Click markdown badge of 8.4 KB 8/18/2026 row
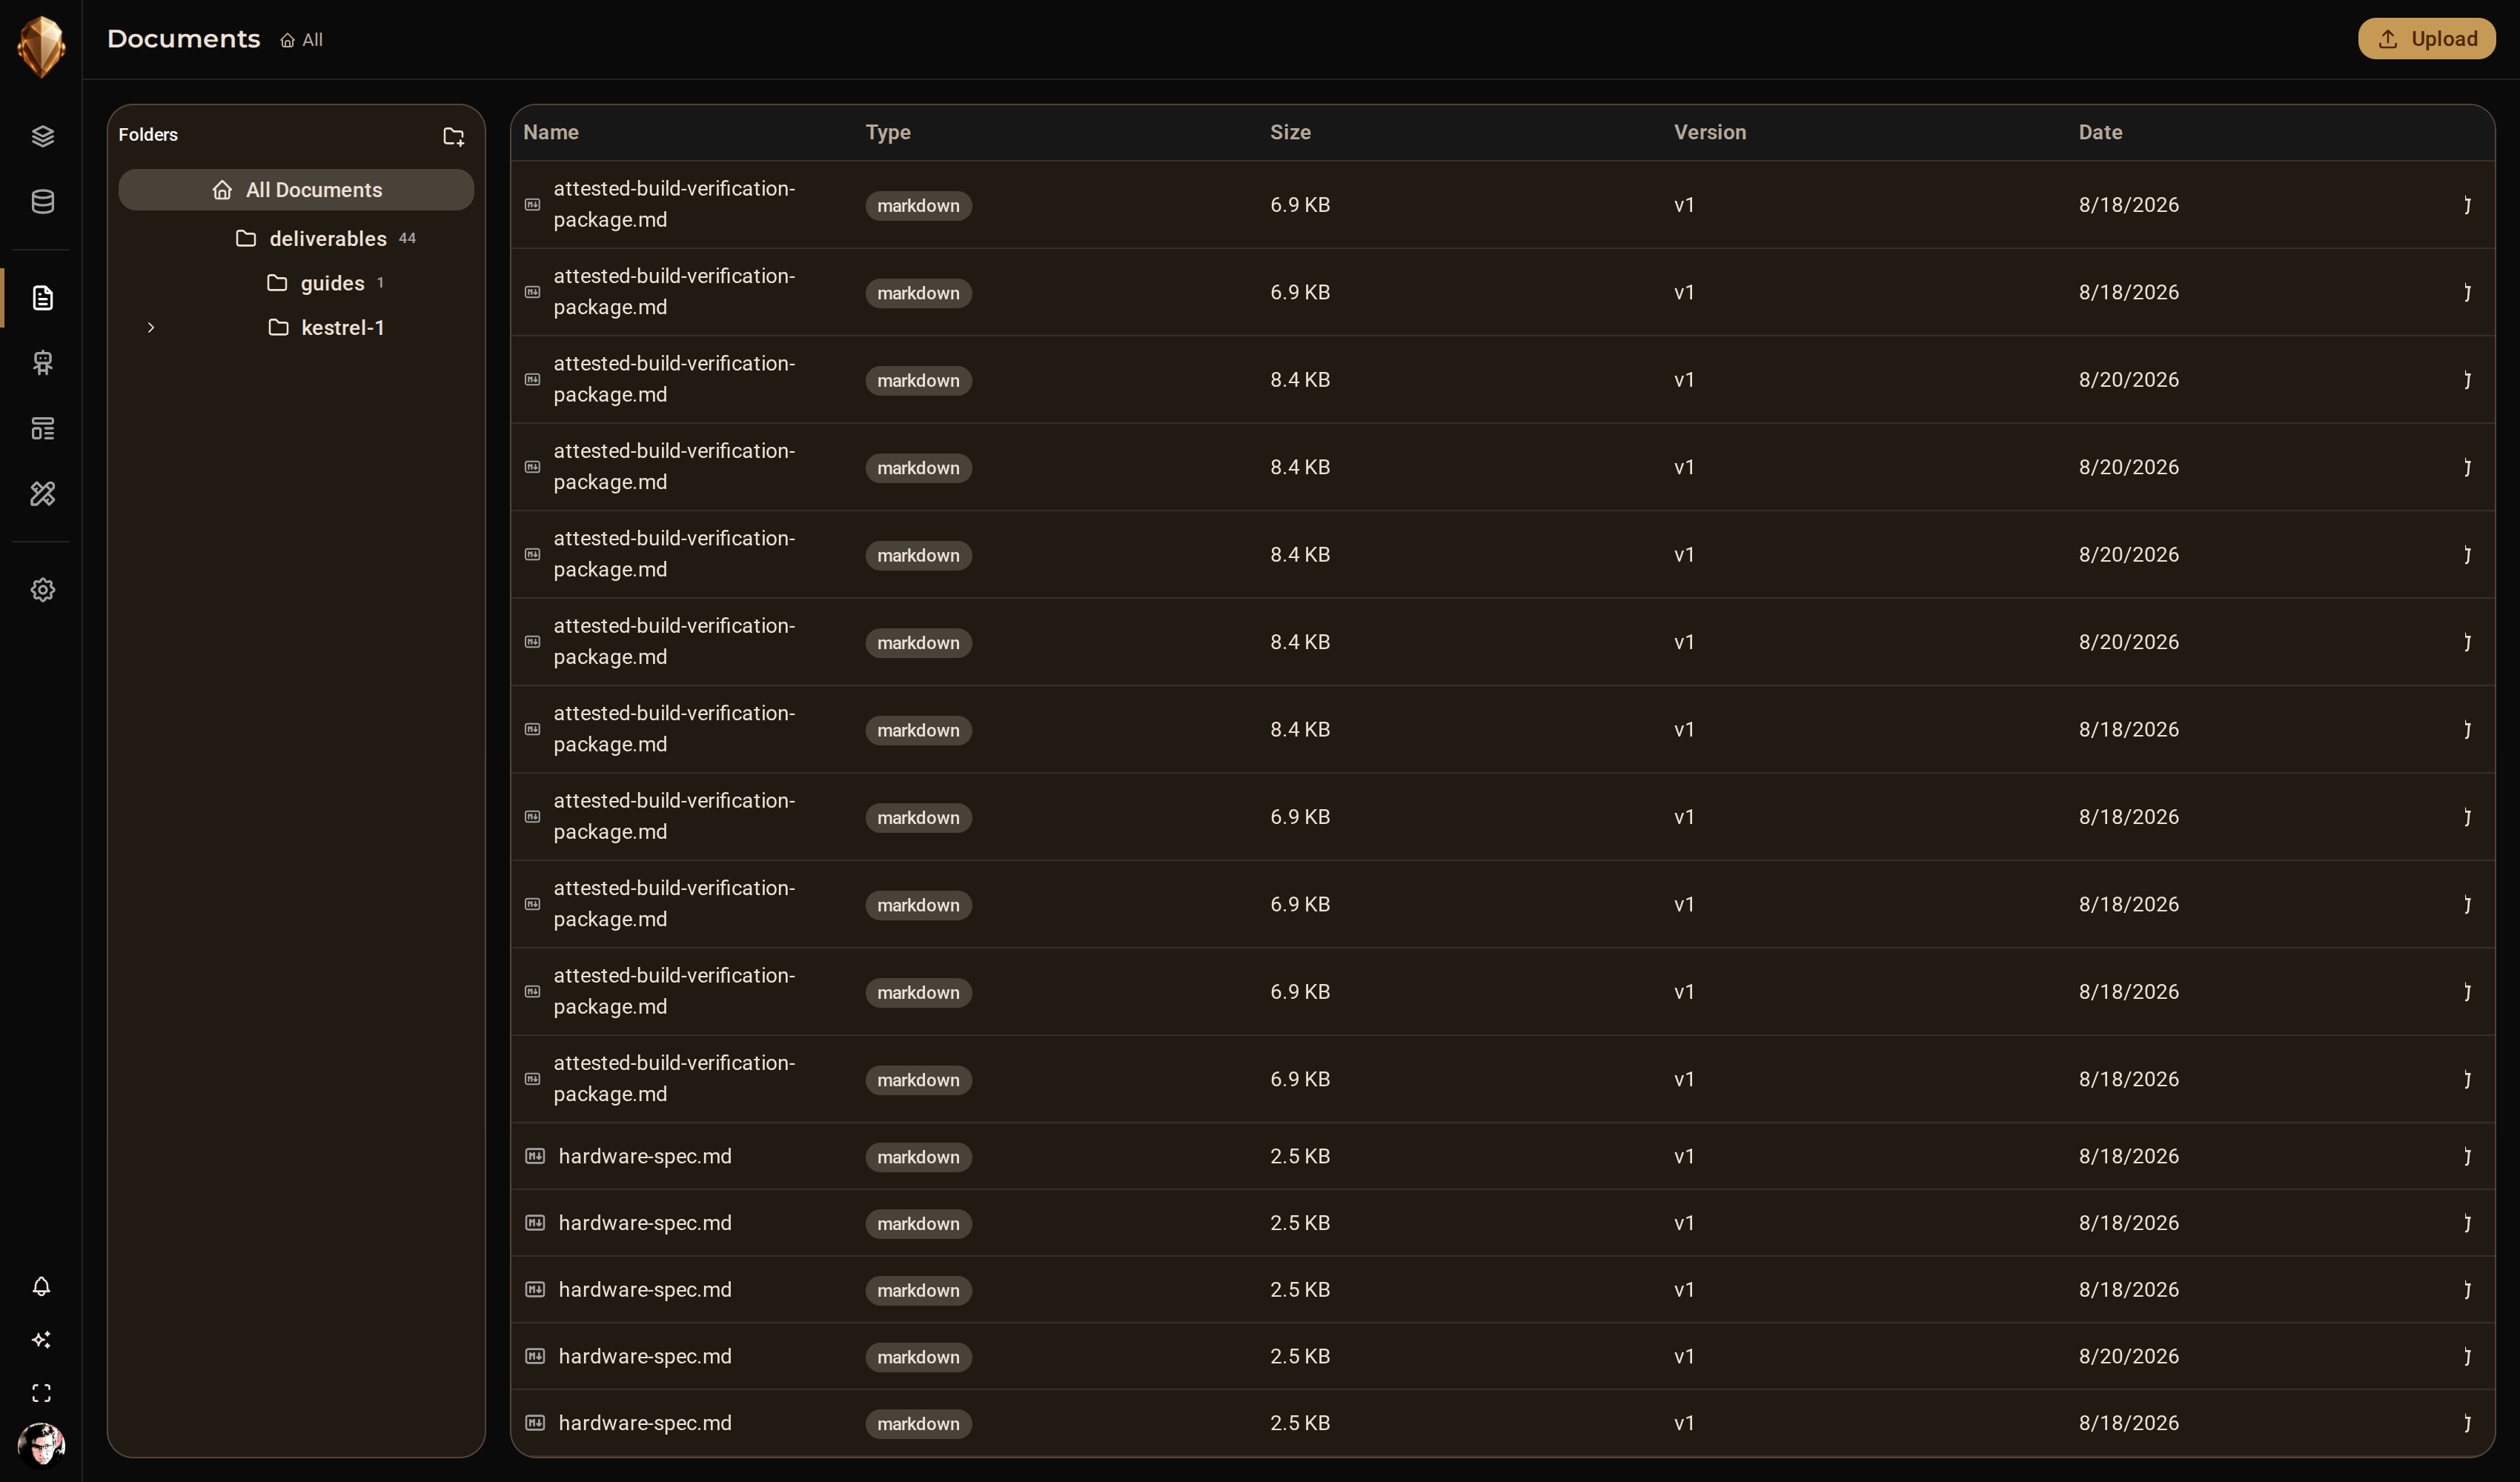Viewport: 2520px width, 1482px height. click(x=918, y=730)
